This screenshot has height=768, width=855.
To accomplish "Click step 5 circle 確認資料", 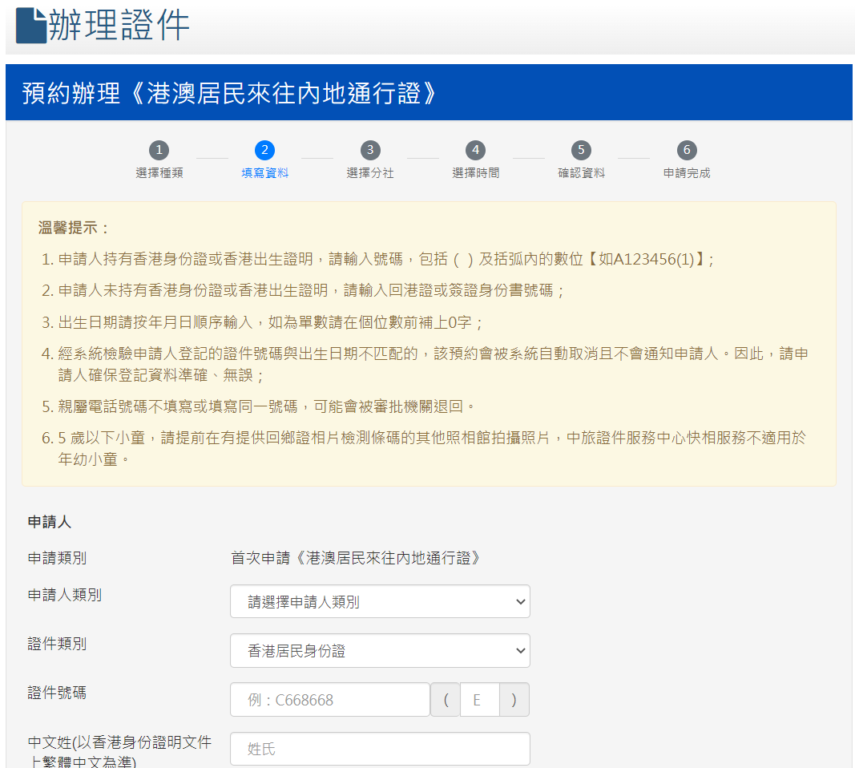I will pos(581,150).
